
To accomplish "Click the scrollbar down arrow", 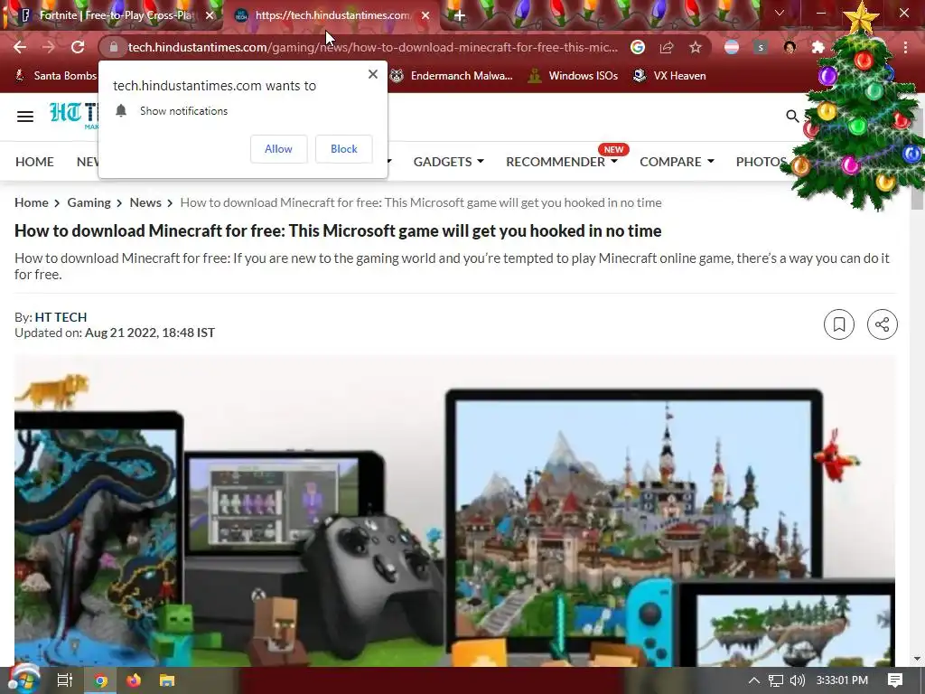I will (918, 659).
